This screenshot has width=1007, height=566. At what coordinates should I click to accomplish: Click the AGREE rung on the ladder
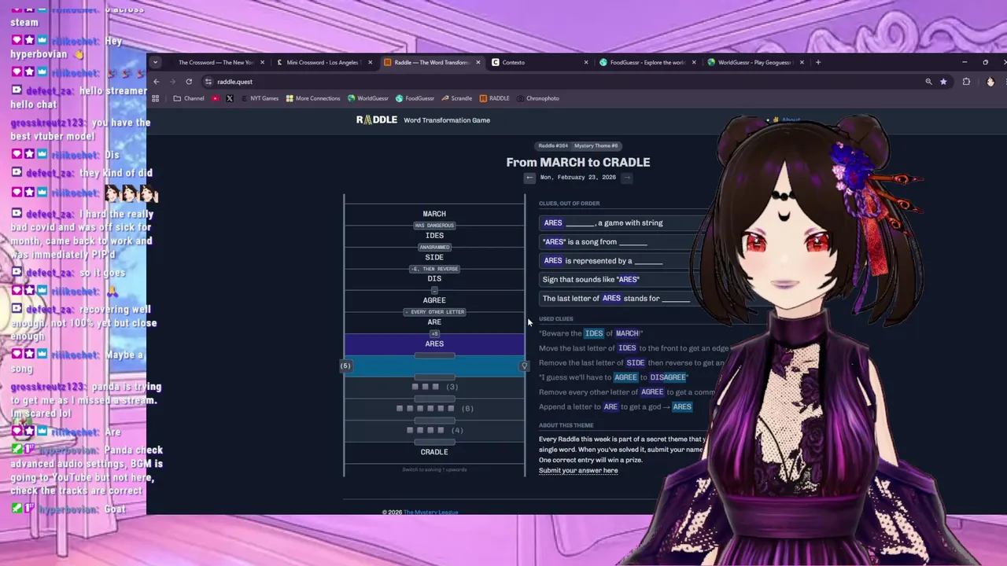tap(434, 300)
